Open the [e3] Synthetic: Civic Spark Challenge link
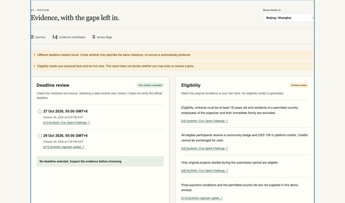This screenshot has width=345, height=203. pyautogui.click(x=205, y=121)
